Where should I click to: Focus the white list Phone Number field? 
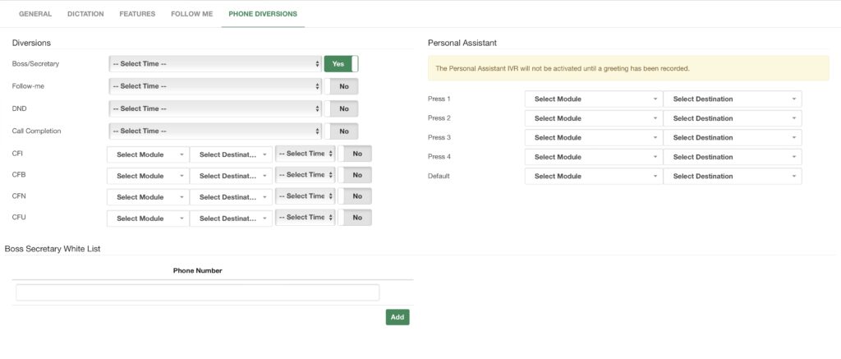click(197, 292)
